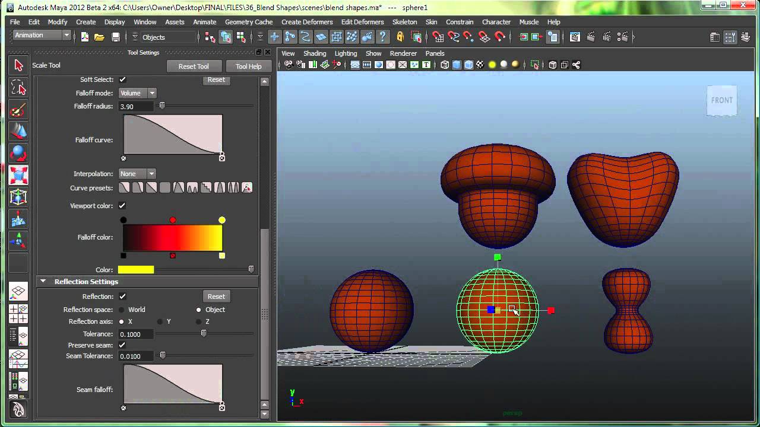This screenshot has width=760, height=427.
Task: Click the Seam Tolerance value field
Action: point(136,356)
